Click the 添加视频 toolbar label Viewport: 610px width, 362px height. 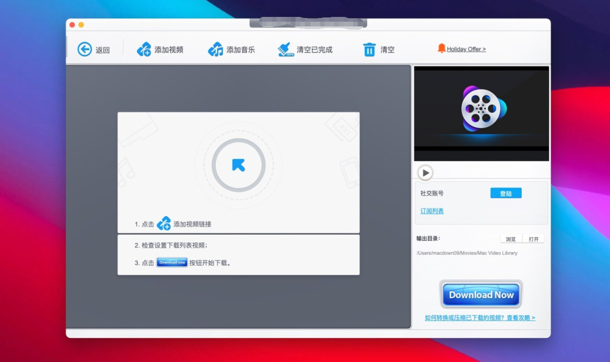coord(169,50)
